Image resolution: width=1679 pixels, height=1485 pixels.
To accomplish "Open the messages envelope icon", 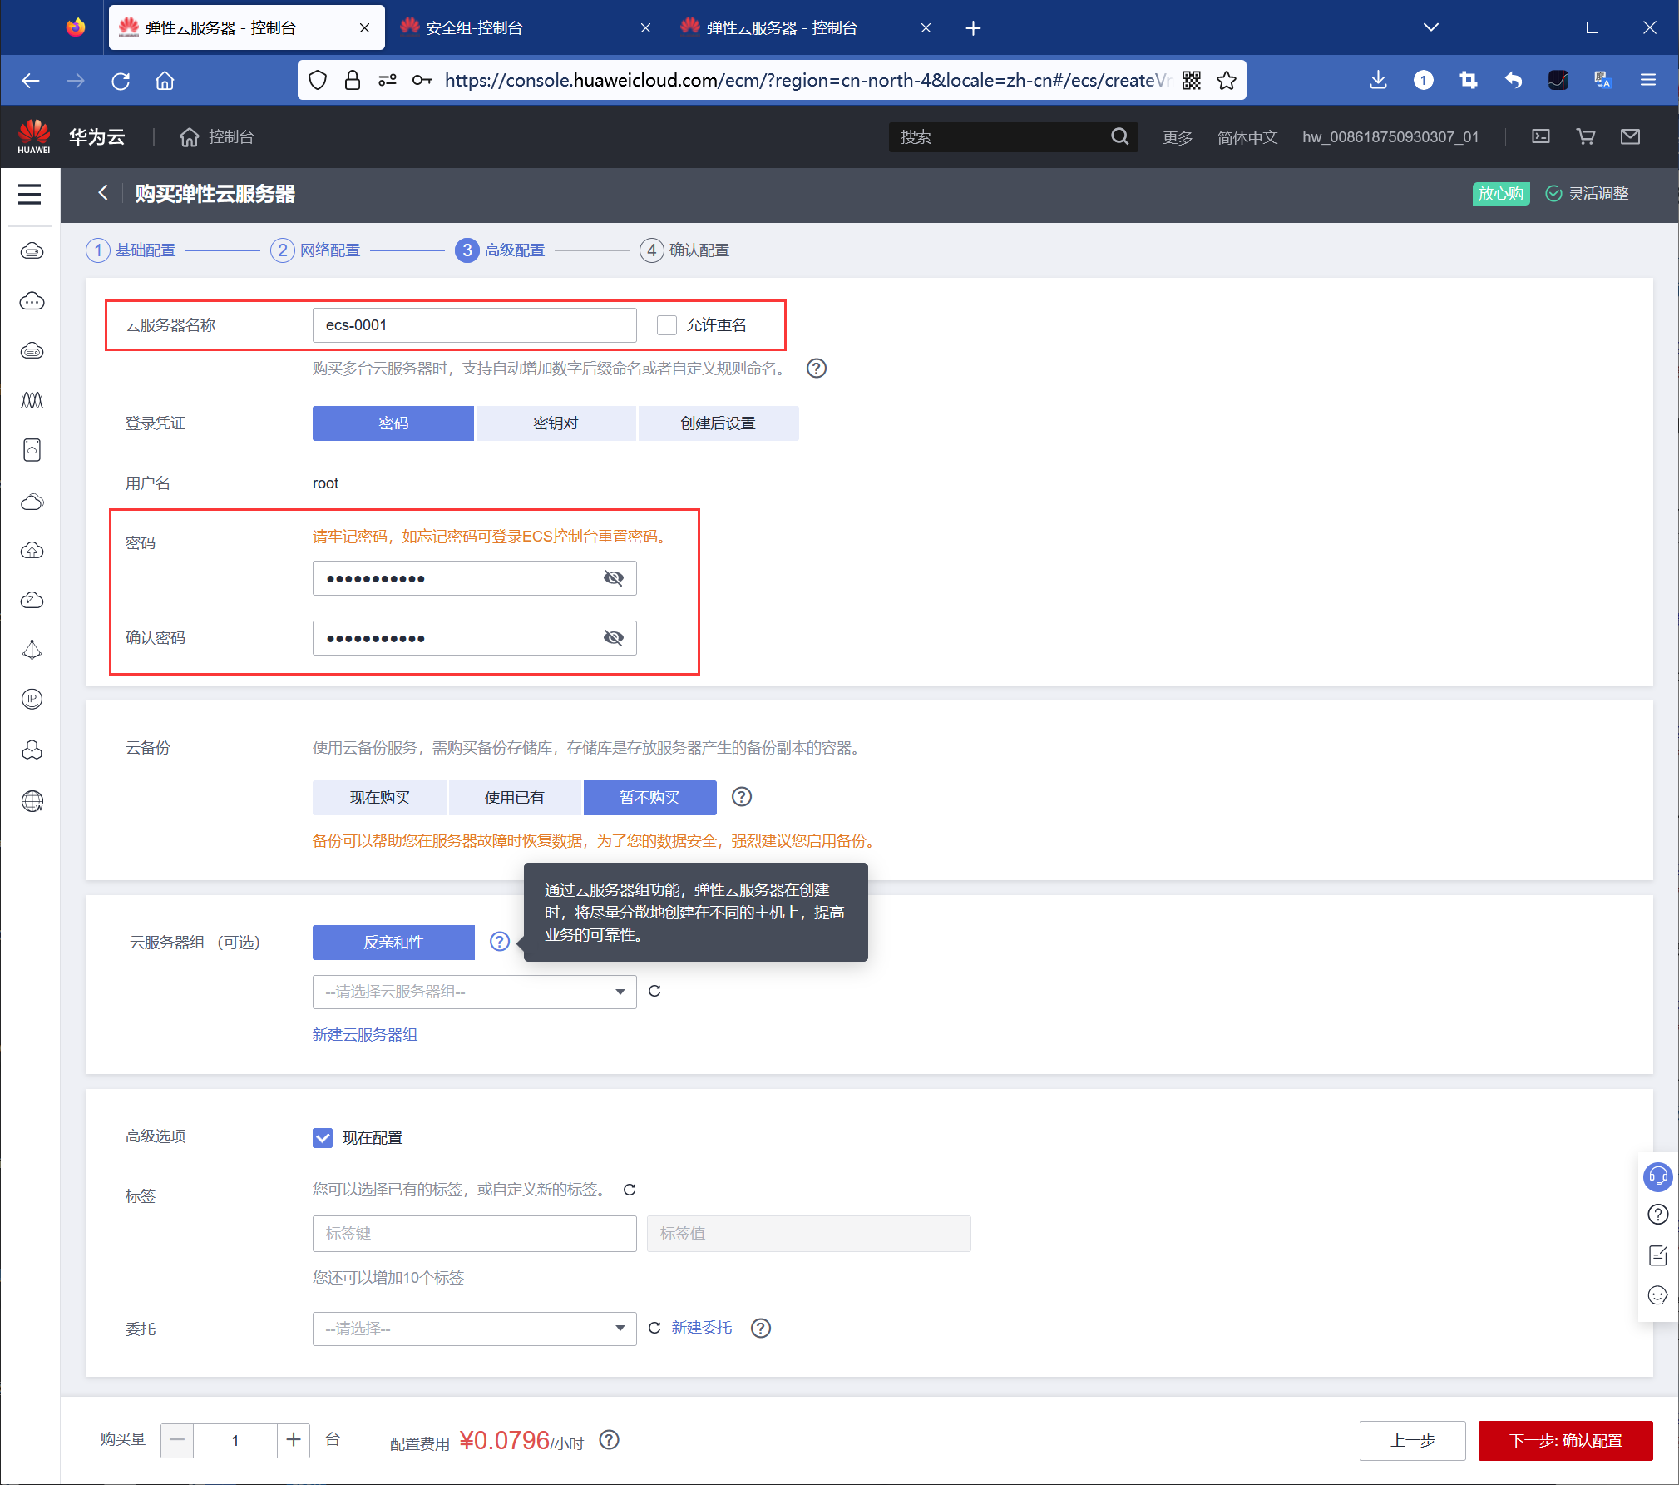I will click(x=1630, y=136).
